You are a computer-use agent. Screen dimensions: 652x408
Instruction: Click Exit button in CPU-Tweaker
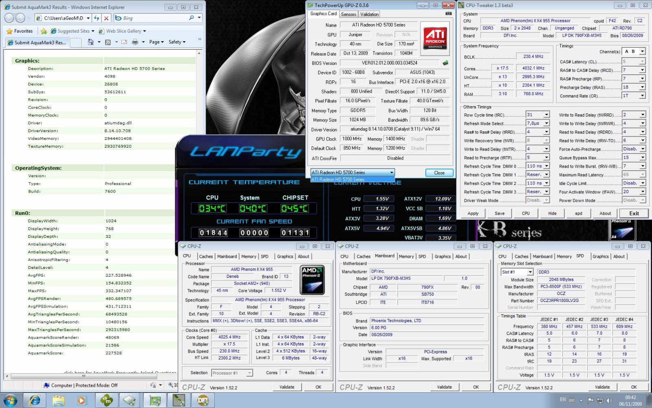[x=634, y=213]
